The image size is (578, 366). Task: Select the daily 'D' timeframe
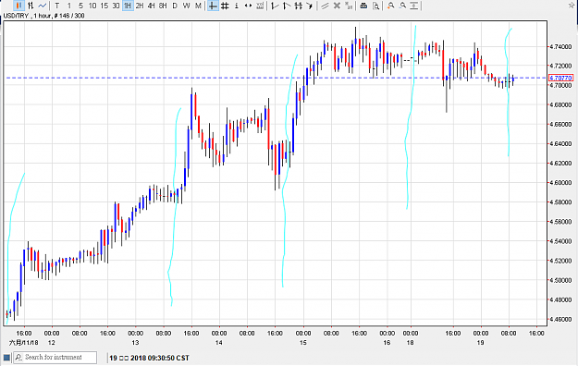point(175,6)
